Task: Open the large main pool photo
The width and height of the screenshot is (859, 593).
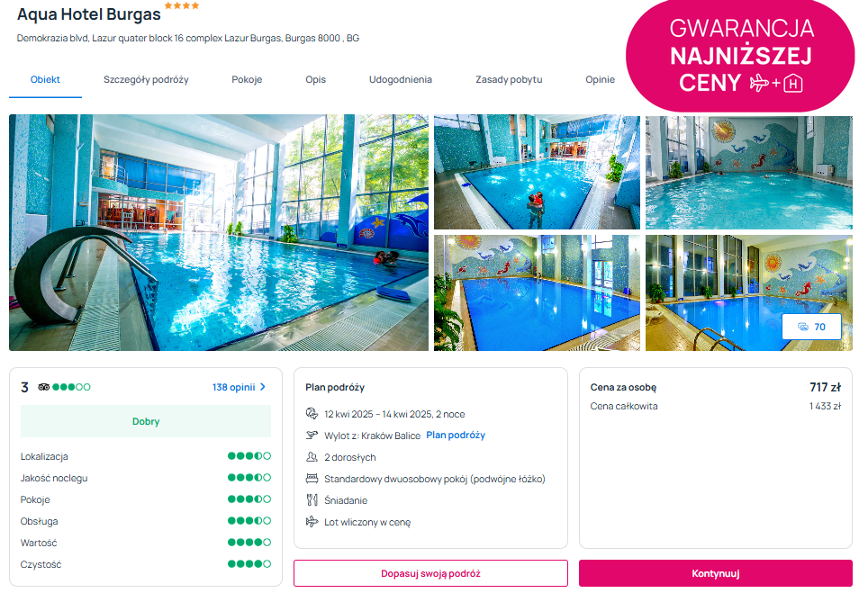Action: [x=219, y=232]
